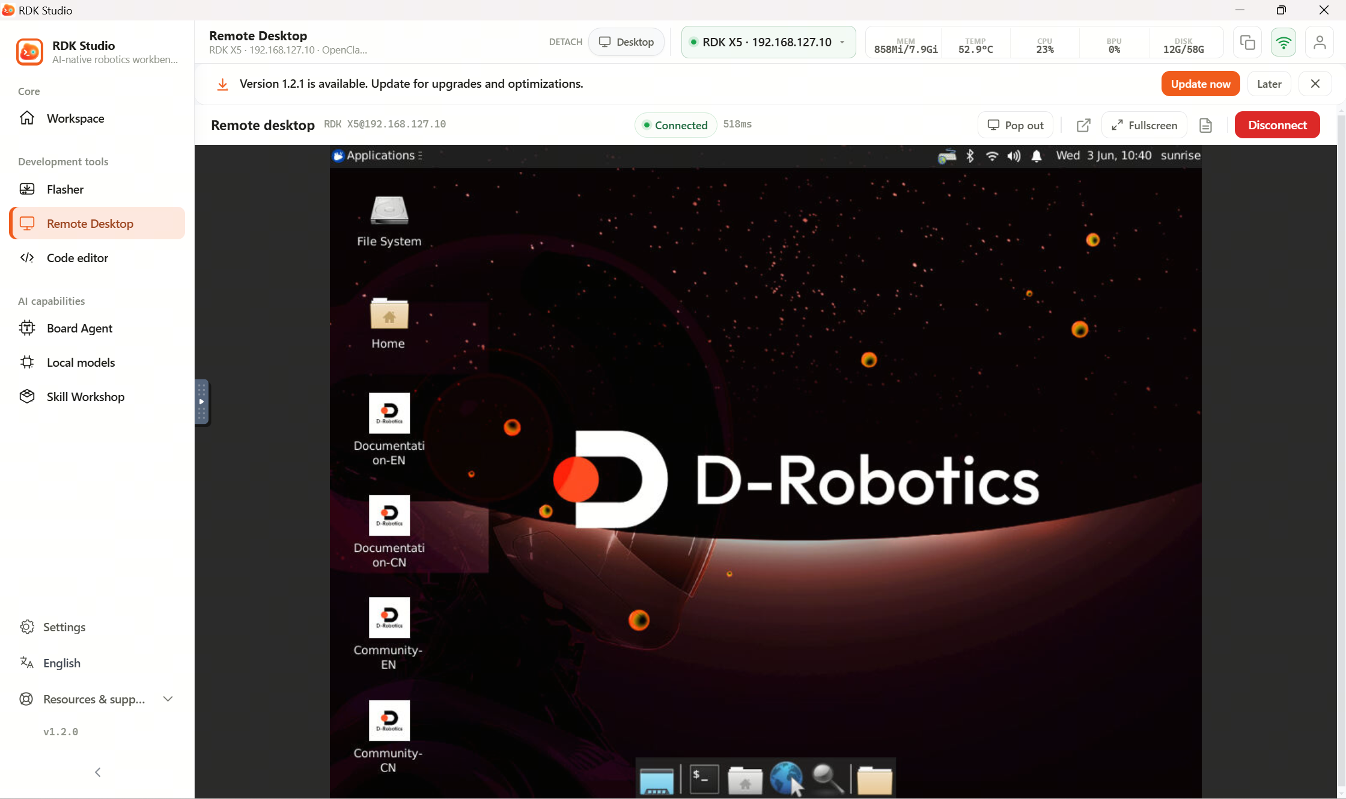The width and height of the screenshot is (1346, 799).
Task: Open home file manager in dock
Action: click(x=745, y=780)
